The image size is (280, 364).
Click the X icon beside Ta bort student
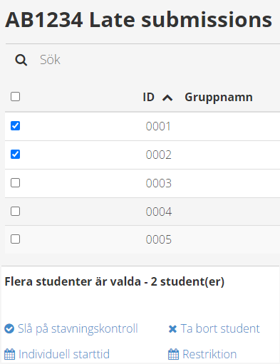pos(172,329)
